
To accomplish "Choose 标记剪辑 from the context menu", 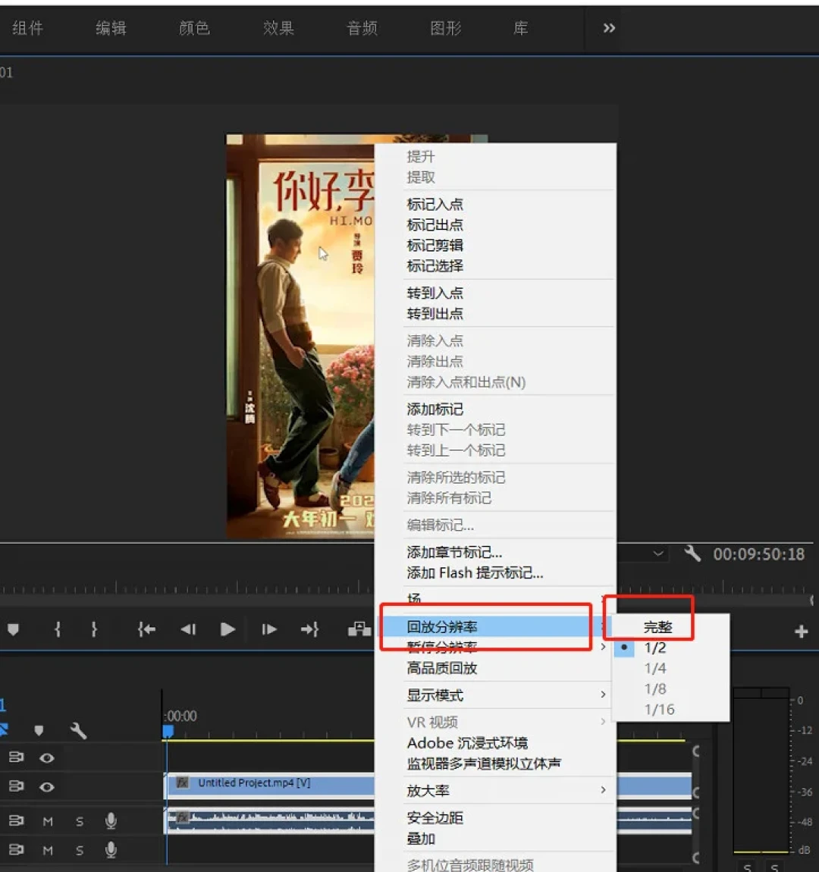I will click(495, 245).
